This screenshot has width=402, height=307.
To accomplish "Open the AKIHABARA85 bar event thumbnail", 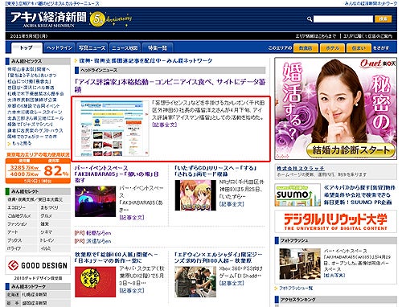I will coord(95,202).
